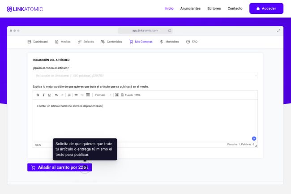Open the Formato dropdown

click(103, 95)
